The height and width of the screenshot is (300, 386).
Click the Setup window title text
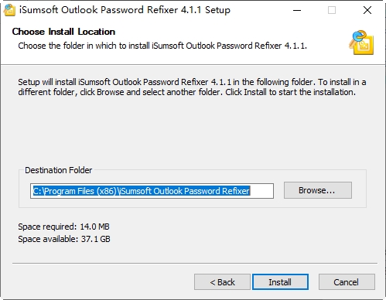click(x=125, y=10)
